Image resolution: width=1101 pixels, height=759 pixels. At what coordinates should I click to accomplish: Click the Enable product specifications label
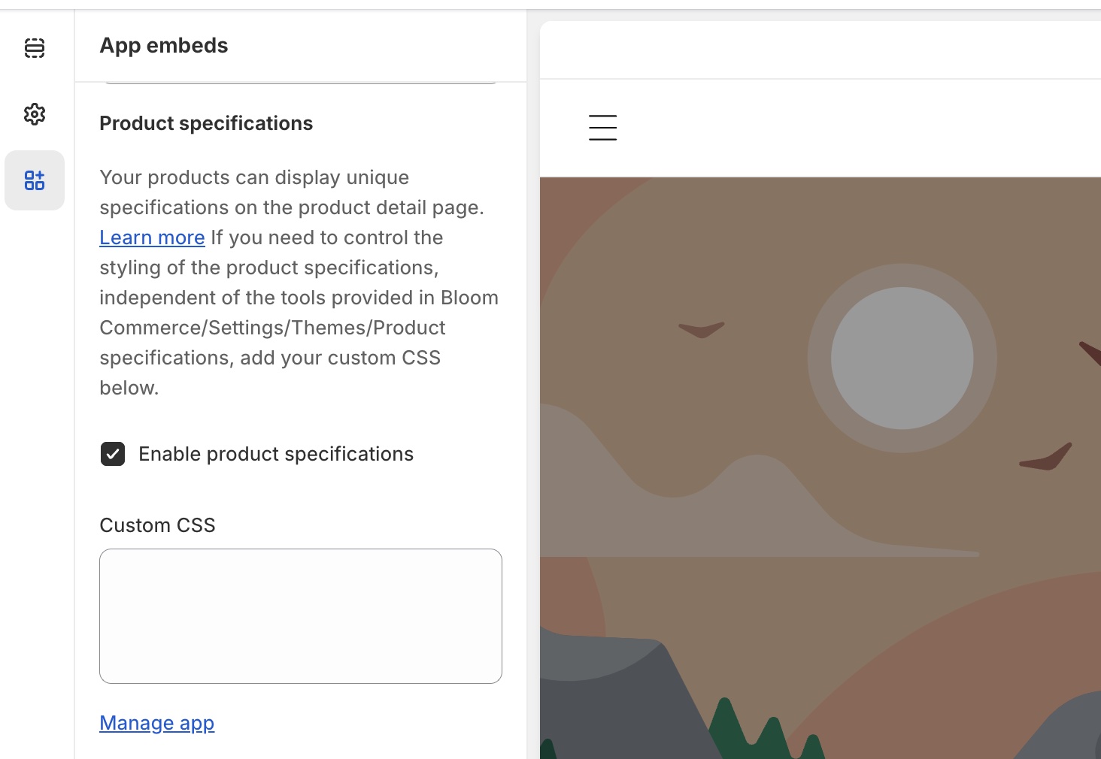[x=276, y=454]
